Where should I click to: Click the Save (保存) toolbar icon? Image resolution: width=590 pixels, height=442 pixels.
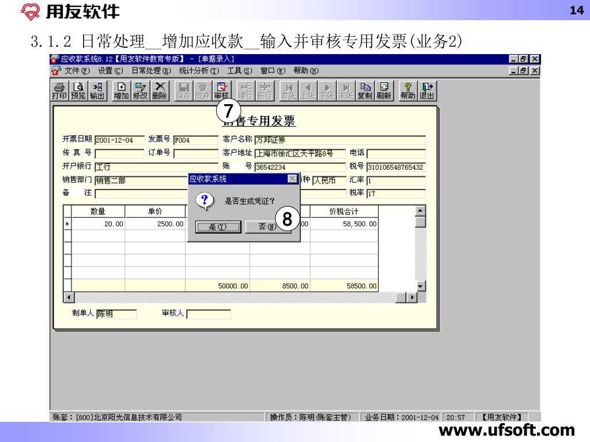(x=183, y=91)
